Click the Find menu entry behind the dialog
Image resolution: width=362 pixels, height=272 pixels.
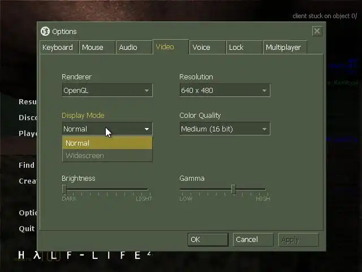coord(27,165)
